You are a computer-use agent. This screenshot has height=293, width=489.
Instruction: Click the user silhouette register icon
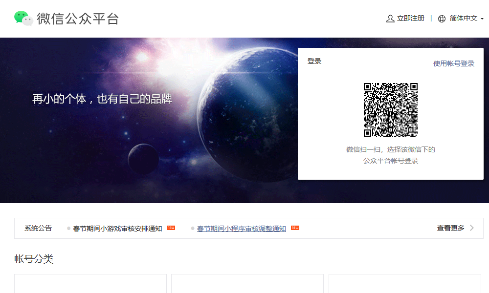[390, 19]
